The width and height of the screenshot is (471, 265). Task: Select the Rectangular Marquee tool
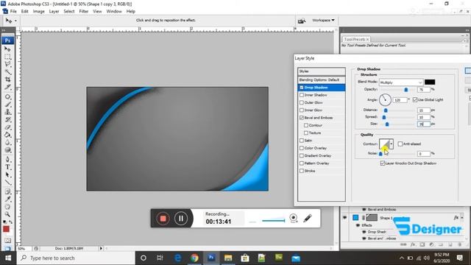coord(7,57)
